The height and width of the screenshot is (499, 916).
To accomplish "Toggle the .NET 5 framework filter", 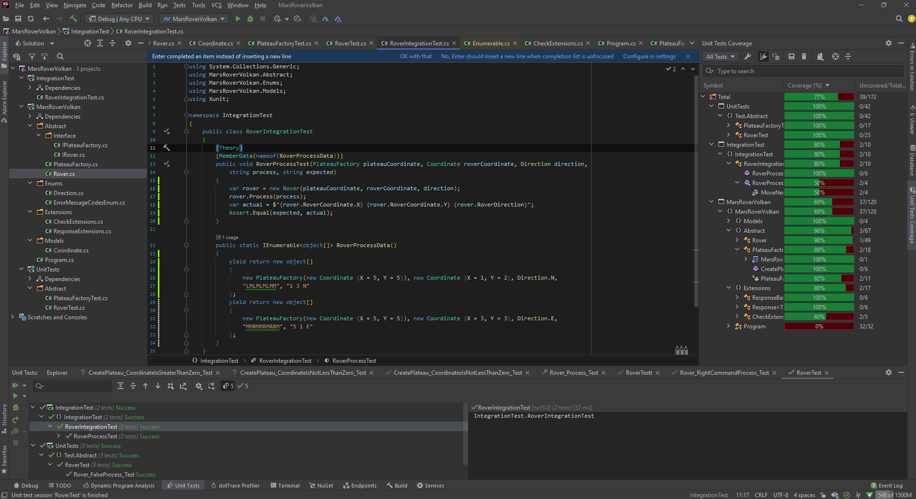I will [x=227, y=386].
